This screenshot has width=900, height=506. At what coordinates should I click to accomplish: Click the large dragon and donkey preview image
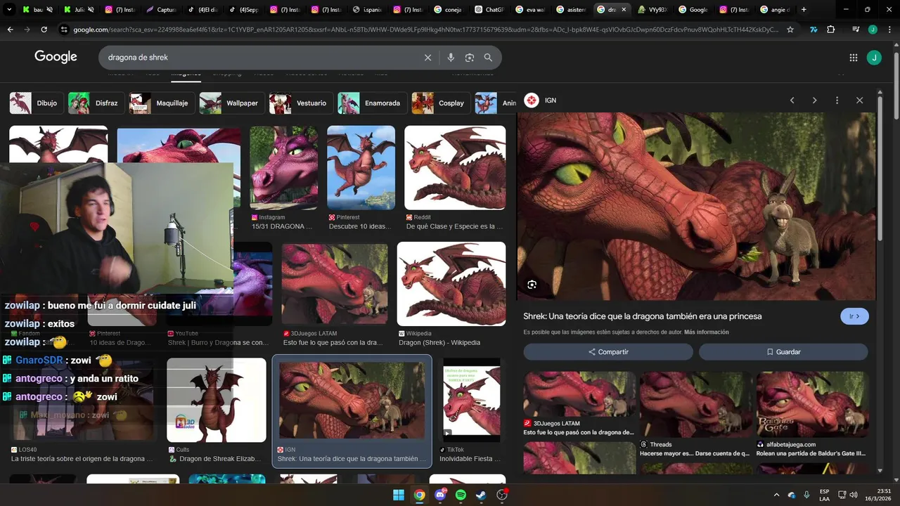coord(696,206)
